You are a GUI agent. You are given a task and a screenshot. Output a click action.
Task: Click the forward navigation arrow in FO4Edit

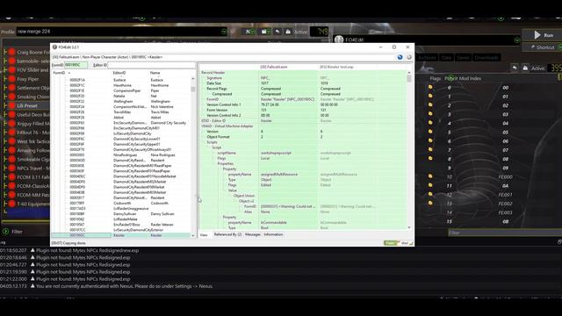[x=409, y=57]
